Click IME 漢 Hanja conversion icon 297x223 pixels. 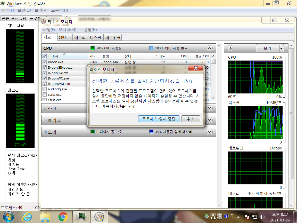219,216
